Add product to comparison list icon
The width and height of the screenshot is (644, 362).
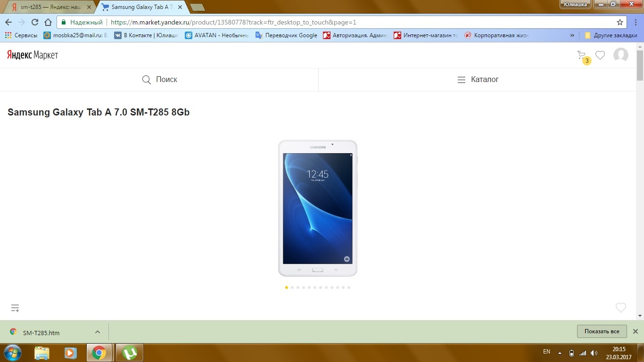coord(15,308)
